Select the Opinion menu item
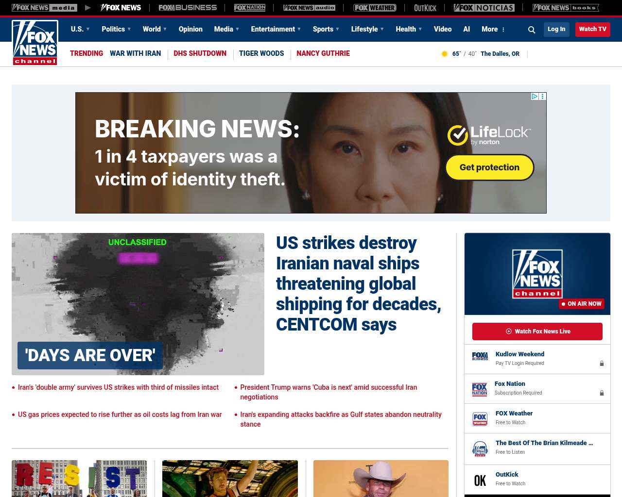Viewport: 622px width, 497px height. 190,29
